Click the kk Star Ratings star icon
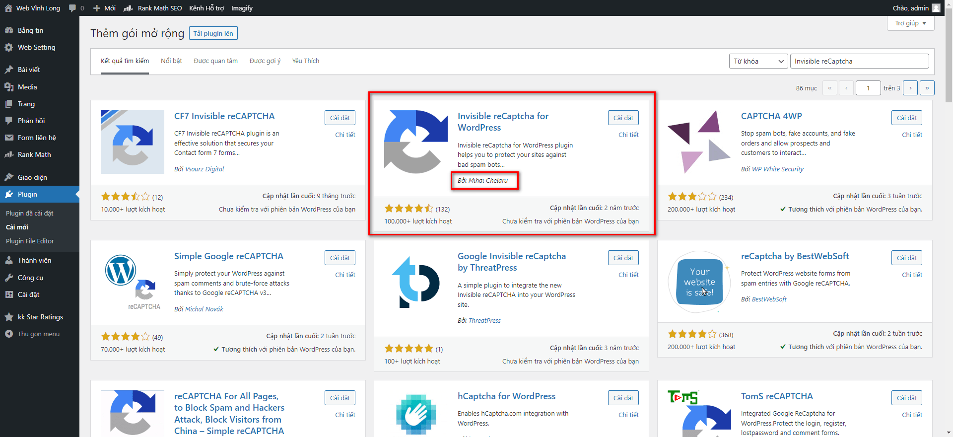This screenshot has height=437, width=953. 9,317
